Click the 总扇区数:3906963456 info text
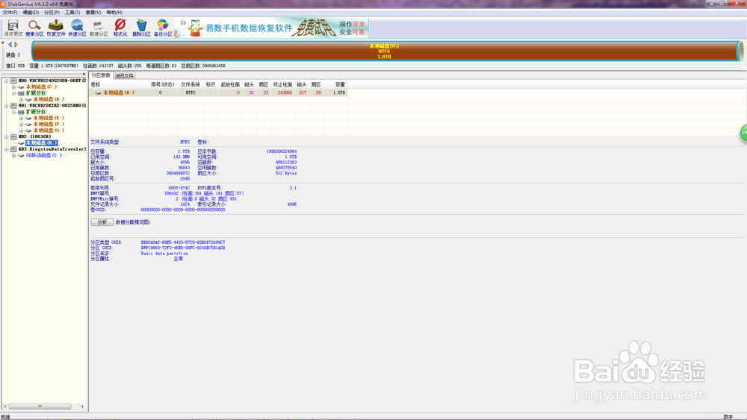Screen dimensions: 747x420 point(203,66)
